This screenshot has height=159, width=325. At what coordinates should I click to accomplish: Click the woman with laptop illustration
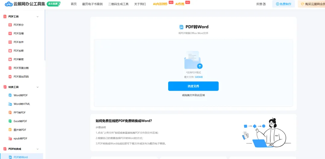[267, 133]
